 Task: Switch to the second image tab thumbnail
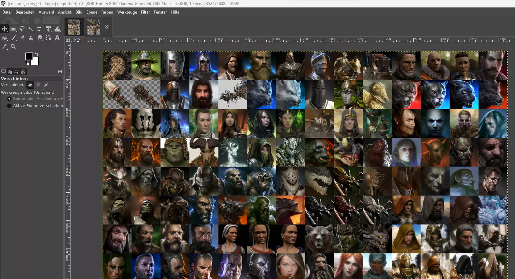(x=94, y=27)
